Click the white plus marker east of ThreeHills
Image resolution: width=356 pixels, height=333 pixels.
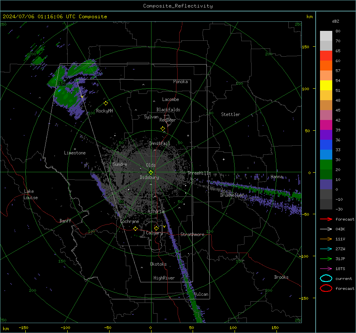[x=223, y=159]
